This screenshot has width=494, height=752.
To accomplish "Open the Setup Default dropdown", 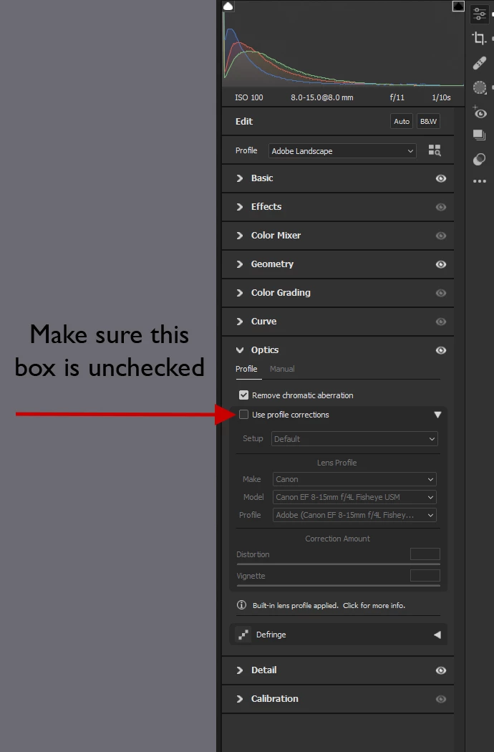I will tap(354, 439).
